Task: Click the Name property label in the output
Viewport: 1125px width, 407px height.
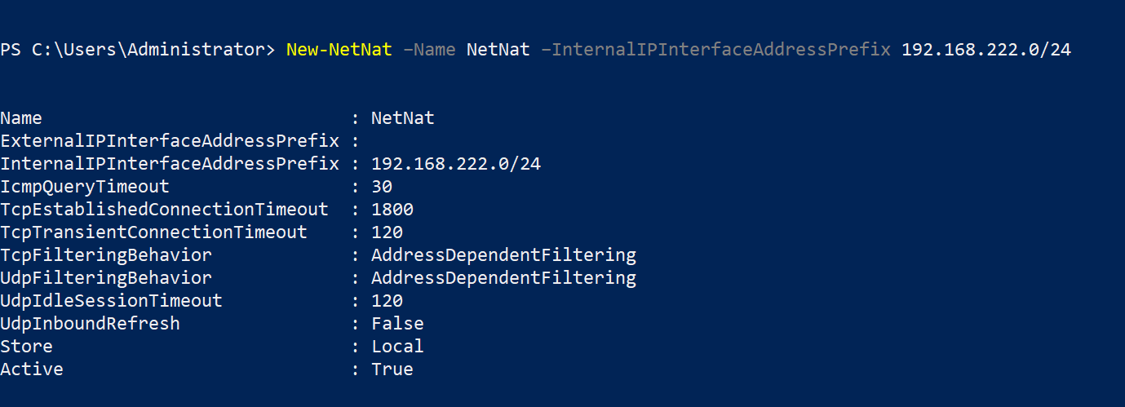Action: [x=21, y=118]
